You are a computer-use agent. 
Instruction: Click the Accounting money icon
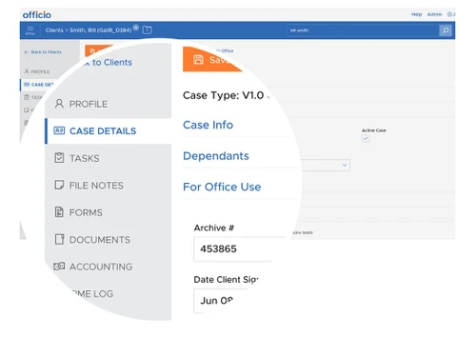(59, 266)
